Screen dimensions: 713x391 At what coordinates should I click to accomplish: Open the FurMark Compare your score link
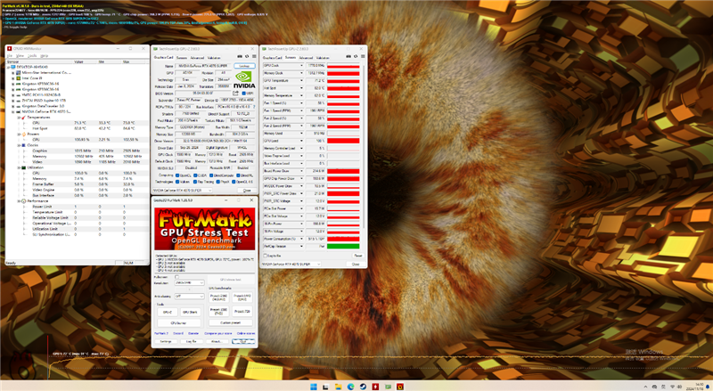(217, 333)
